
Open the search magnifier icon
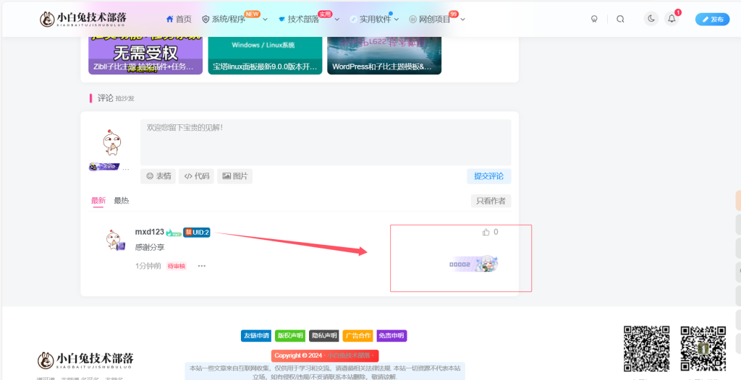click(620, 20)
